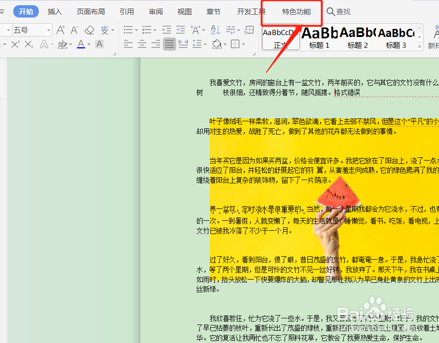Apply subscript formatting

(29, 44)
